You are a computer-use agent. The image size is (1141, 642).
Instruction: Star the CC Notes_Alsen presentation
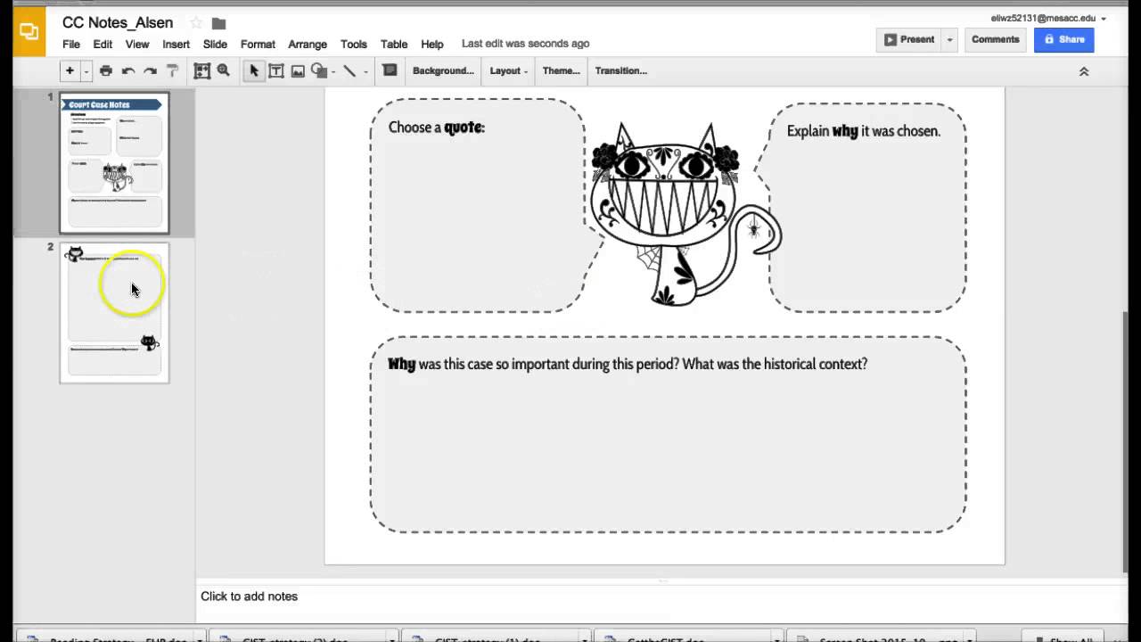[x=196, y=23]
